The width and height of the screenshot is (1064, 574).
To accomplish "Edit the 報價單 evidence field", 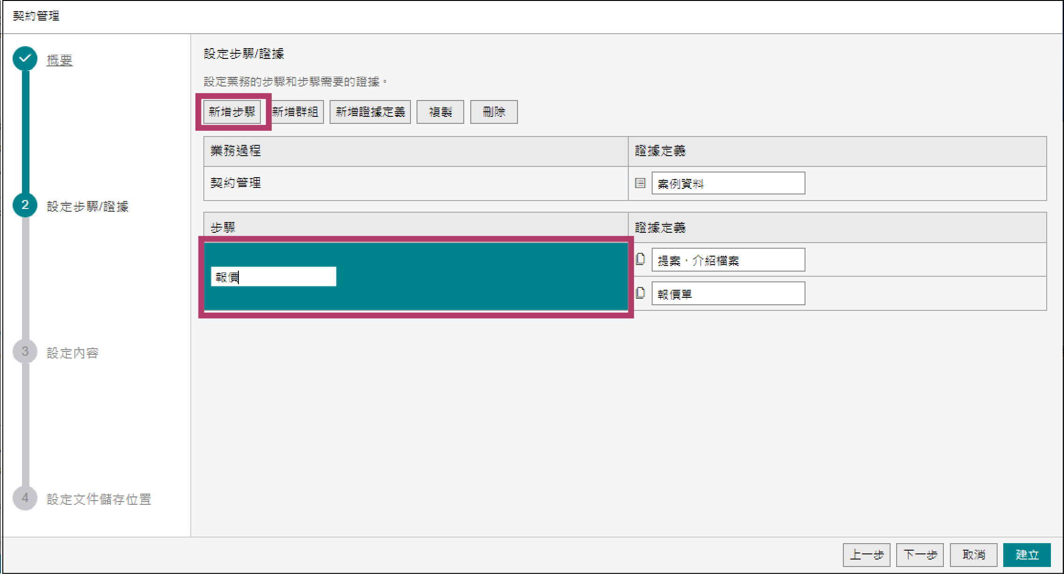I will [x=728, y=294].
